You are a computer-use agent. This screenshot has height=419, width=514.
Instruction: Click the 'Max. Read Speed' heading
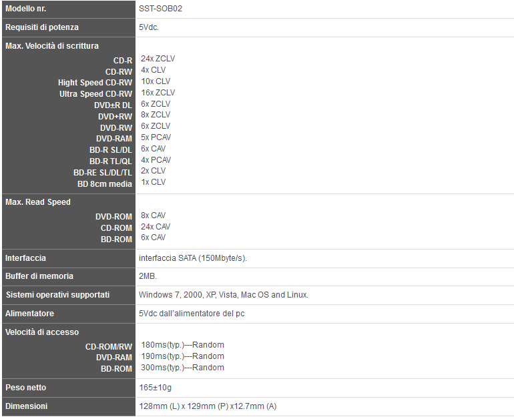click(x=37, y=202)
